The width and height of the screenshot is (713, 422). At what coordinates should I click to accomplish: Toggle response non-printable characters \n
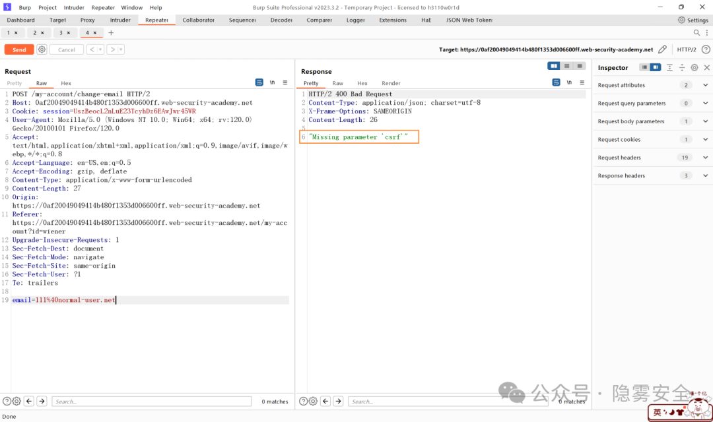(569, 82)
